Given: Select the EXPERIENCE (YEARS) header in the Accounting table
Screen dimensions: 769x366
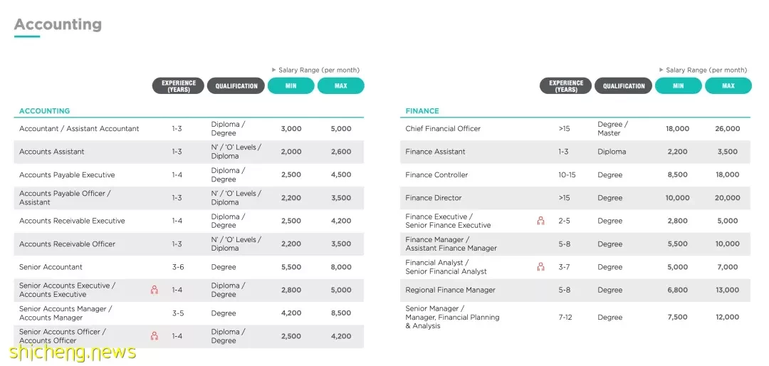Looking at the screenshot, I should click(179, 86).
